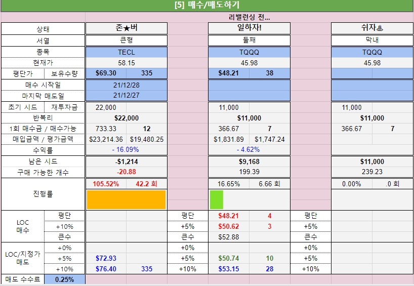Click the 42.2 회 count cell
414x286 pixels.
click(x=147, y=184)
